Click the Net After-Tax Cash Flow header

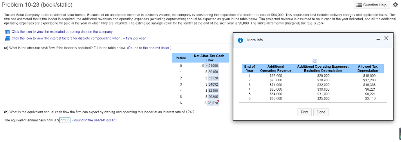[x=209, y=58]
